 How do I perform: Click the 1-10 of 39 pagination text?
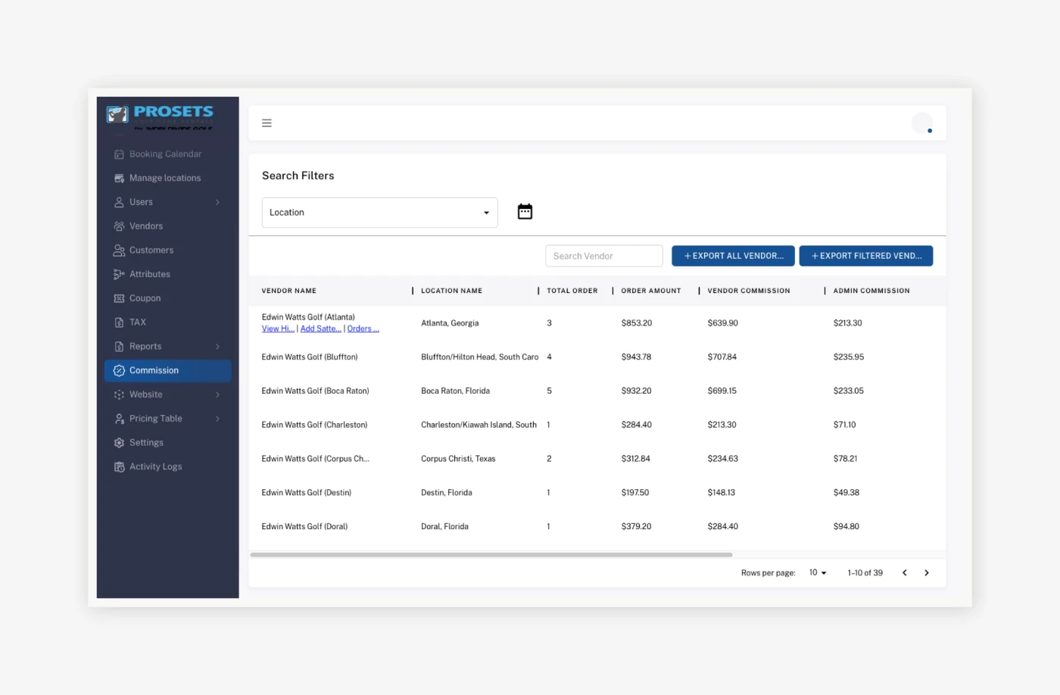click(865, 573)
